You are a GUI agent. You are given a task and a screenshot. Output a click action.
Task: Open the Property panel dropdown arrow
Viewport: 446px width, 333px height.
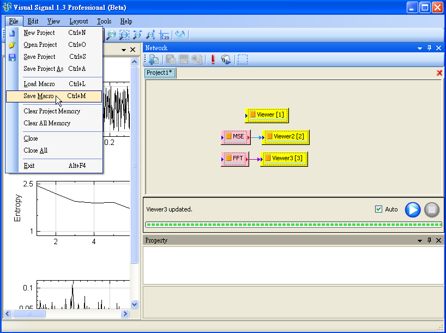pos(420,240)
